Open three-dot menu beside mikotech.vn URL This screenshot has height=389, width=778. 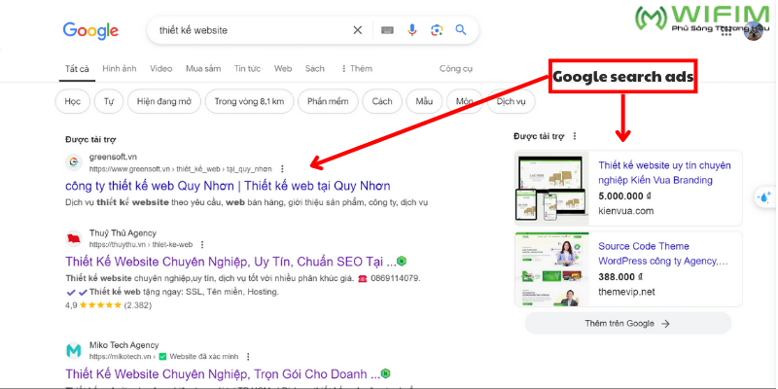tap(248, 357)
